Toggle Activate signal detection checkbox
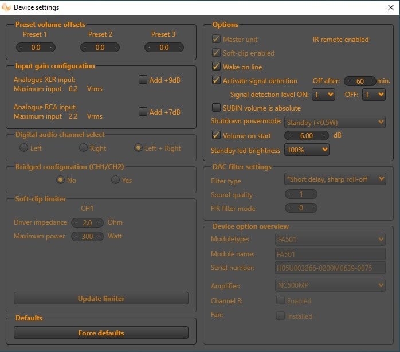This screenshot has height=352, width=400. pyautogui.click(x=216, y=81)
